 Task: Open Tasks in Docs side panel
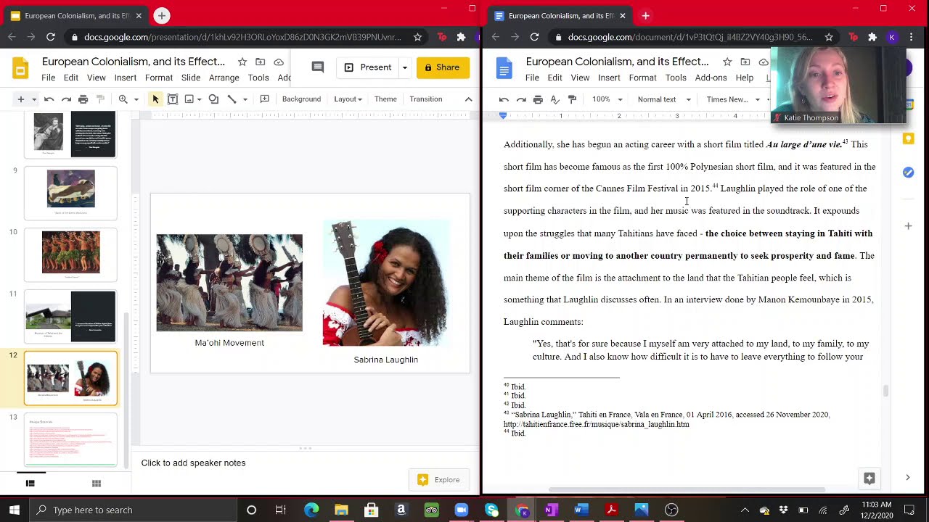click(x=908, y=173)
